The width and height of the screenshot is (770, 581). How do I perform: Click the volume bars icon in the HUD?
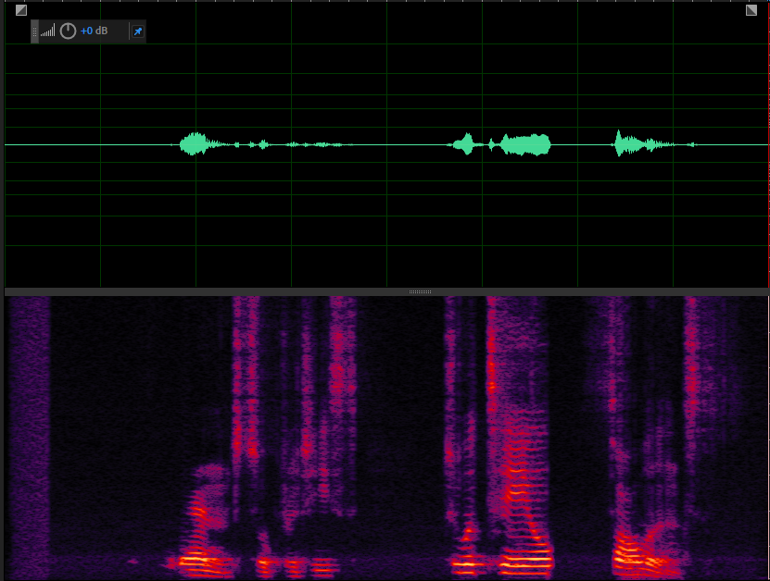(47, 31)
